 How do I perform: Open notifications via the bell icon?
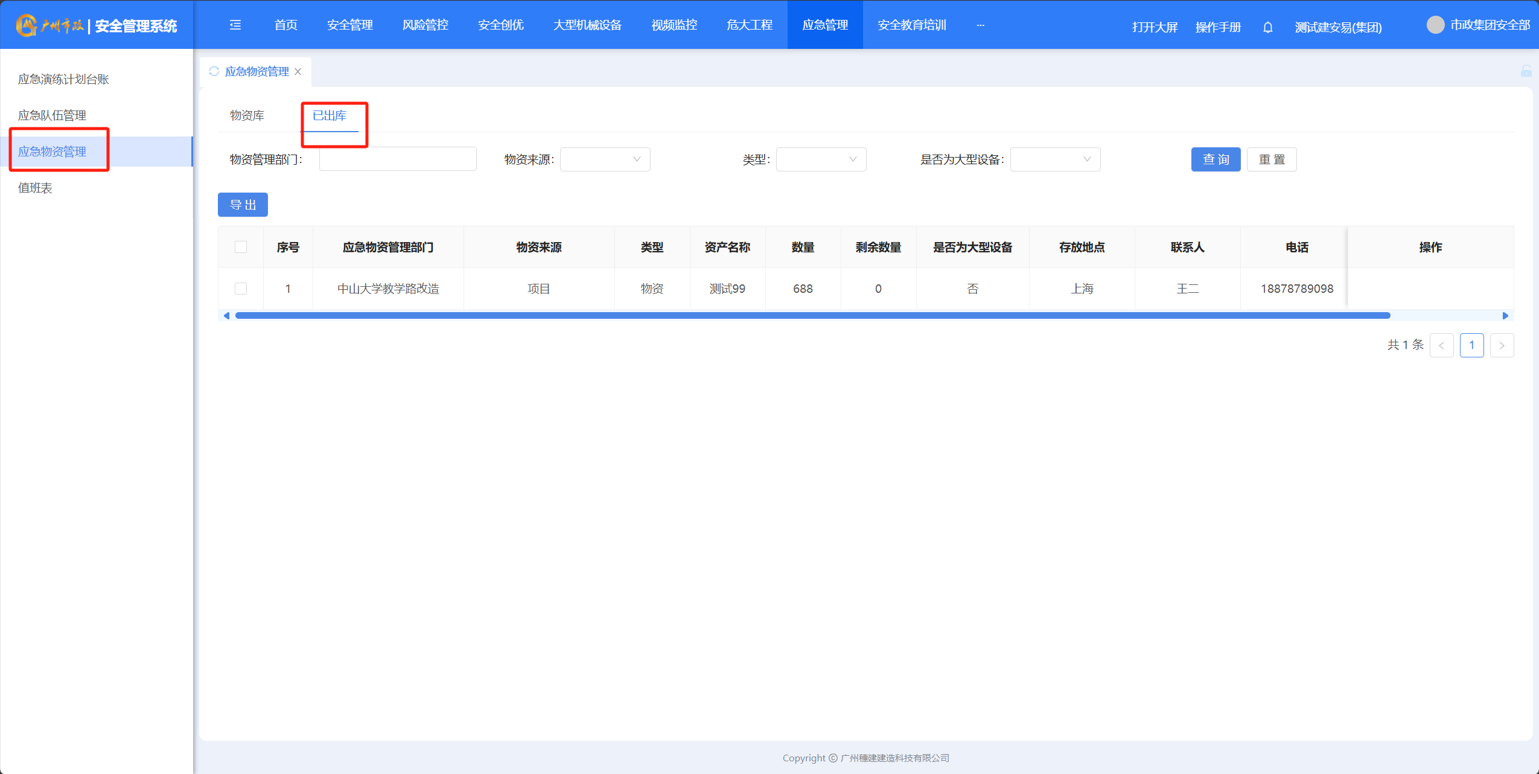[1267, 27]
